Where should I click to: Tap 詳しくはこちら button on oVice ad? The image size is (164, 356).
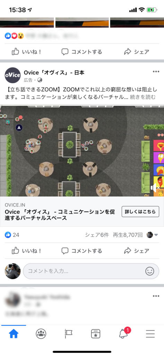pos(140,212)
